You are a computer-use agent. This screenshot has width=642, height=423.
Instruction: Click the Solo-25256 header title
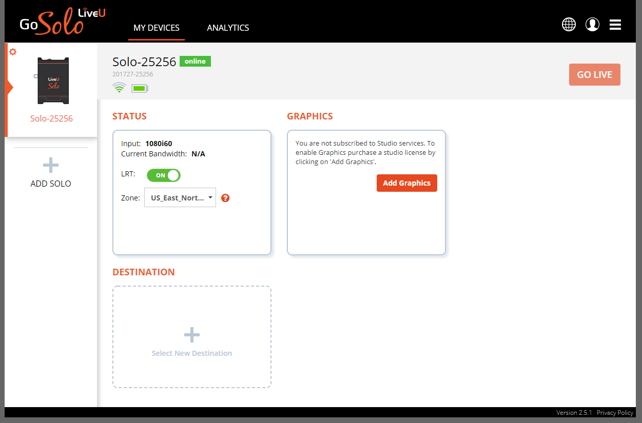click(x=144, y=62)
